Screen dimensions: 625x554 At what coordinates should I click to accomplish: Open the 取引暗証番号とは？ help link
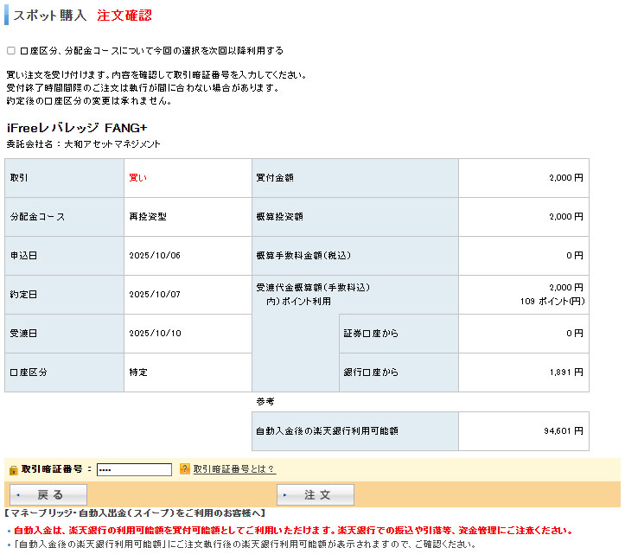coord(233,469)
